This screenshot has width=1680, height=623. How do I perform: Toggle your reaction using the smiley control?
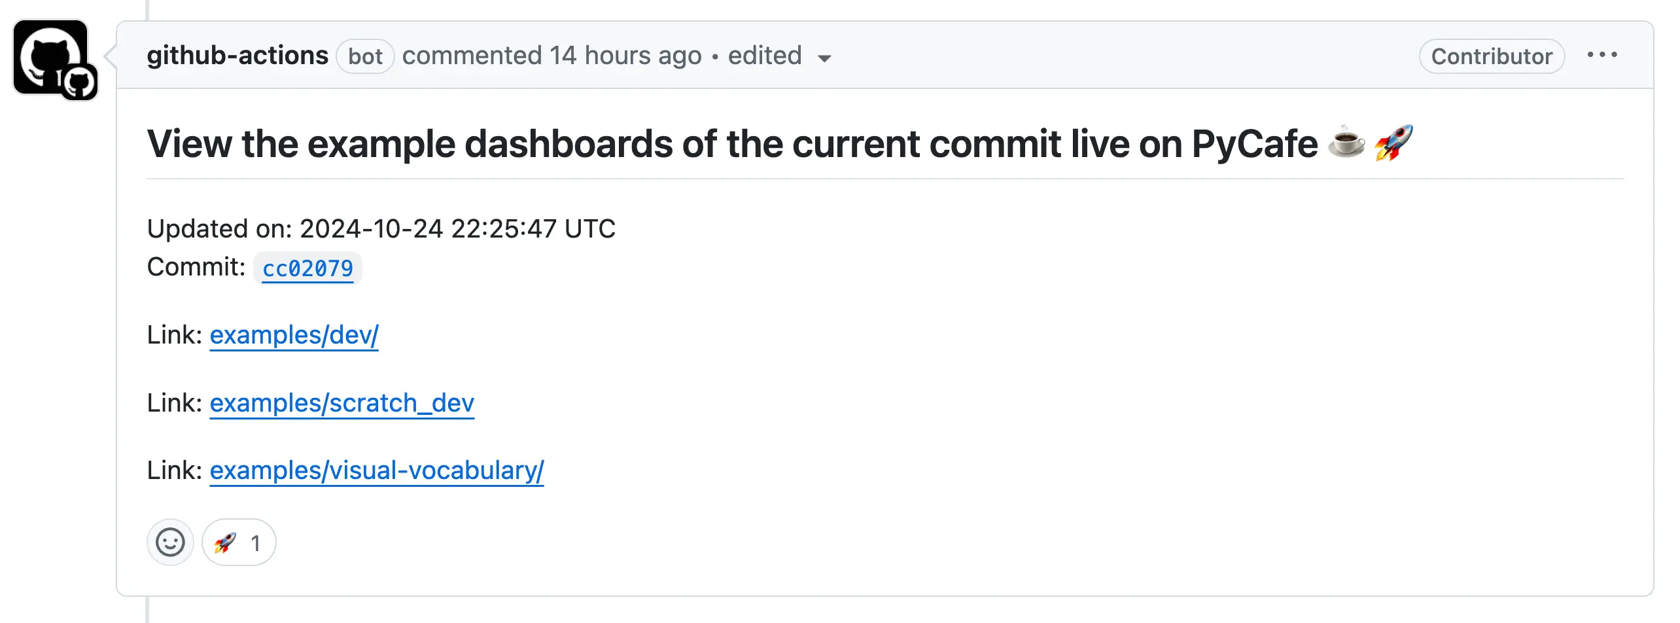click(169, 542)
